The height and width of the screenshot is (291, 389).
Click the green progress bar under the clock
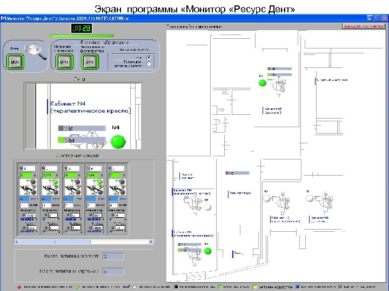pos(82,36)
